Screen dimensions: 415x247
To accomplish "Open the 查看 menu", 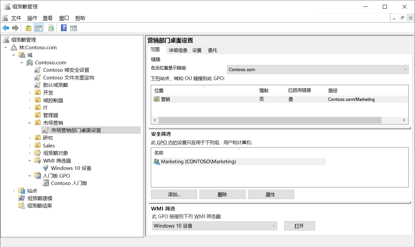I will point(47,18).
